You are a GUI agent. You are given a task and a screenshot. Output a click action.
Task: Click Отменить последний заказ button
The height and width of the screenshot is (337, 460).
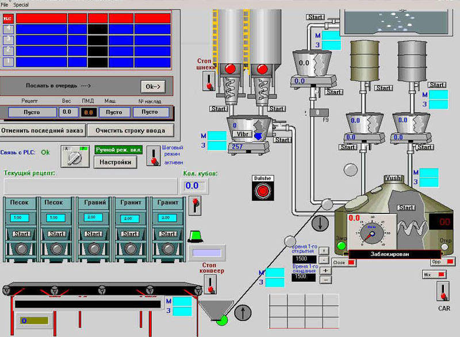coord(43,131)
